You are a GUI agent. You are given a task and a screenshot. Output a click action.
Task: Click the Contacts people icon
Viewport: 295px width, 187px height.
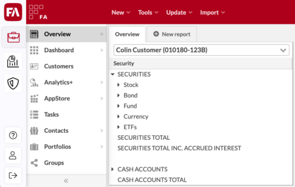tap(34, 131)
